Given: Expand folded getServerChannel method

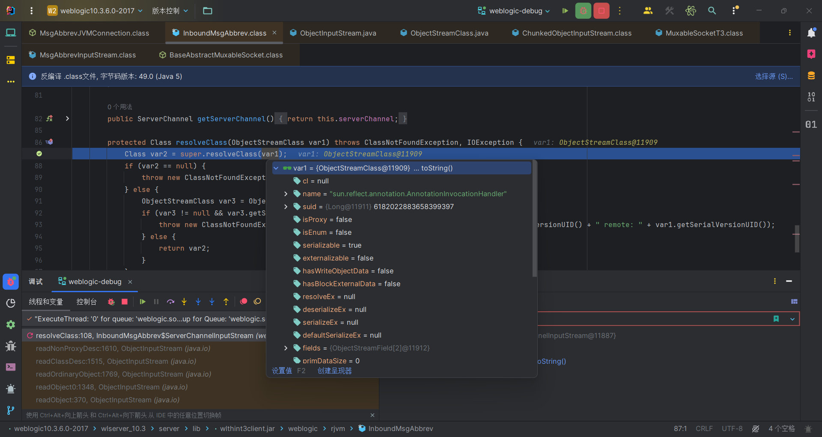Looking at the screenshot, I should [x=67, y=118].
